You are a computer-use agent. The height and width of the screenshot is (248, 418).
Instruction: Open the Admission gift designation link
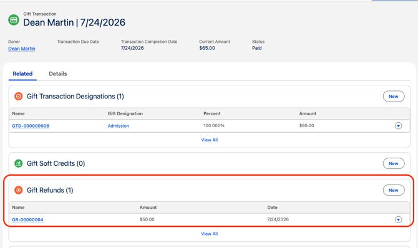(x=119, y=126)
